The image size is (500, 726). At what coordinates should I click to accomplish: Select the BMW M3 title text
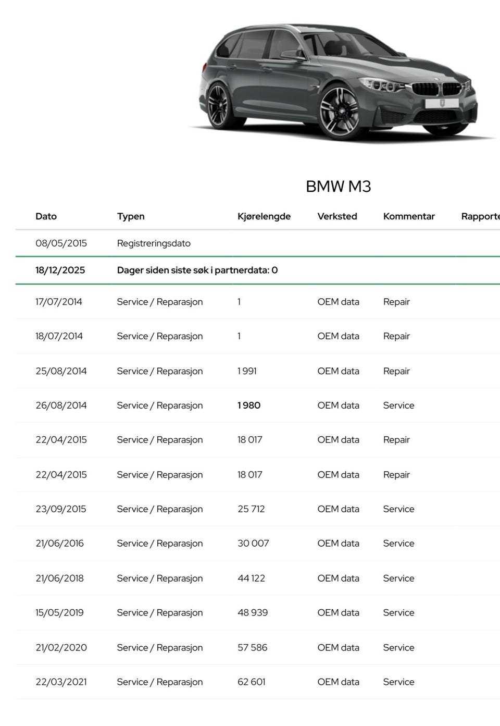pyautogui.click(x=338, y=186)
